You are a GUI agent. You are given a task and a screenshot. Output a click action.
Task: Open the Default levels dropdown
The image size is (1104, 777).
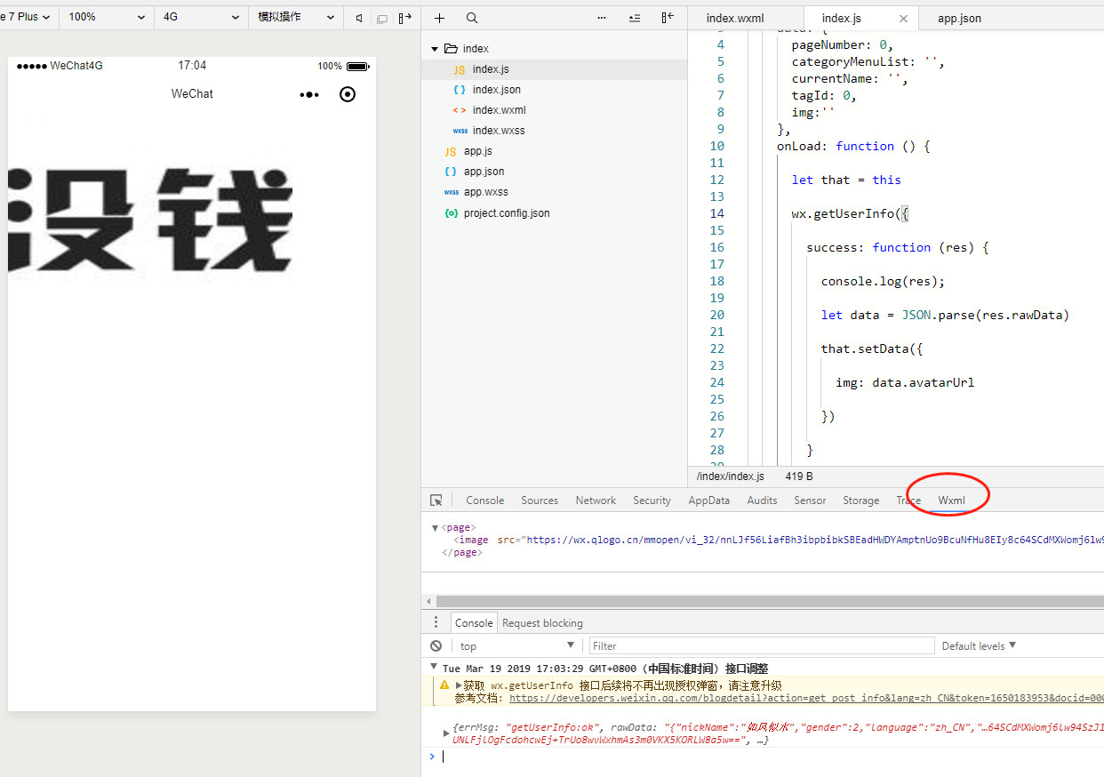[979, 646]
